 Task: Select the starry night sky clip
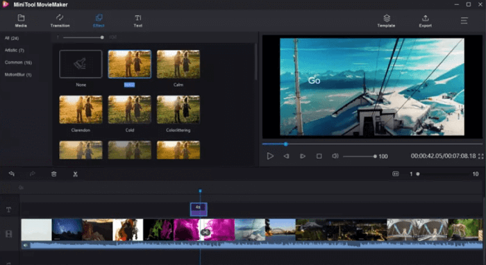click(67, 230)
